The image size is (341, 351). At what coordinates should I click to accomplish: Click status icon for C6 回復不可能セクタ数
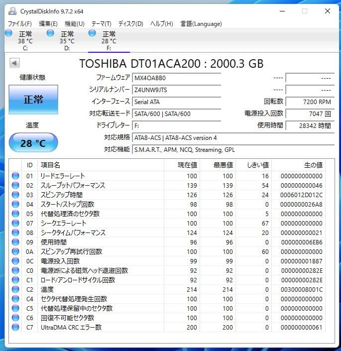coord(15,318)
